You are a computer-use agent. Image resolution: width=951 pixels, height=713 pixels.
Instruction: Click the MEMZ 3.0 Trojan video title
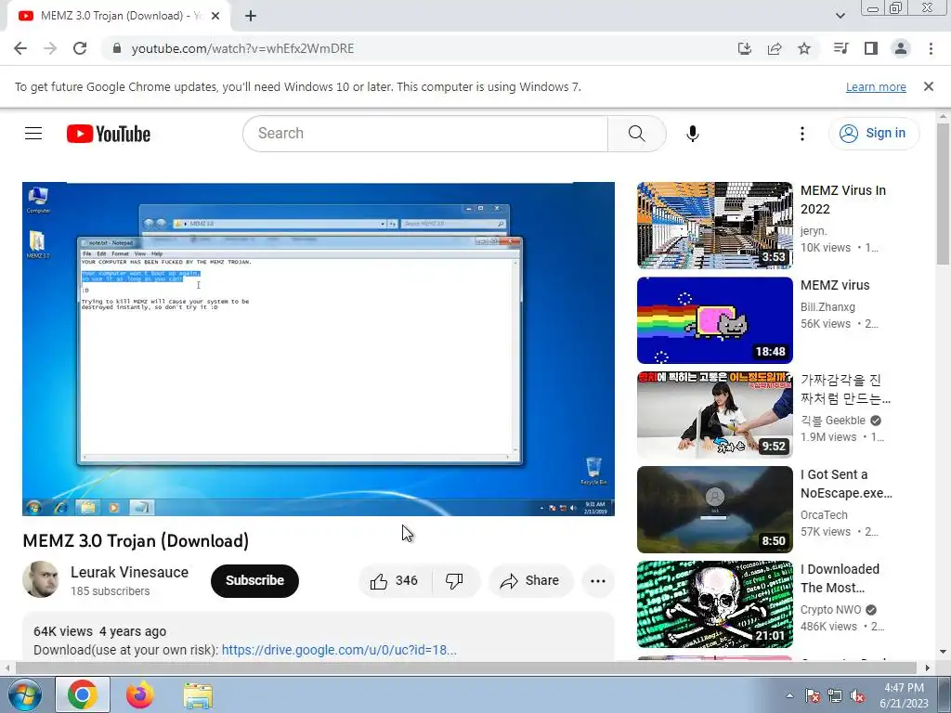click(x=136, y=540)
